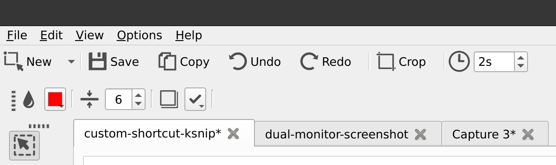Close the custom-shortcut-ksnip tab

(x=233, y=133)
